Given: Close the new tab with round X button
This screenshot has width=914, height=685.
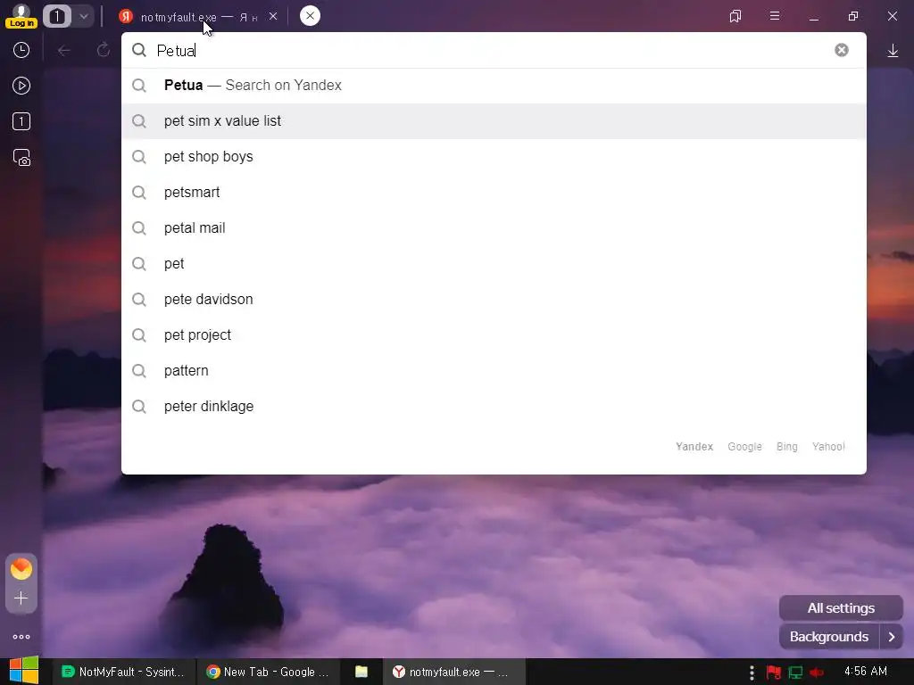Looking at the screenshot, I should (310, 16).
